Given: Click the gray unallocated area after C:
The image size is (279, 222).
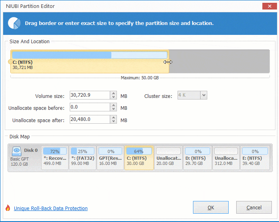Looking at the screenshot, I should pyautogui.click(x=219, y=61).
